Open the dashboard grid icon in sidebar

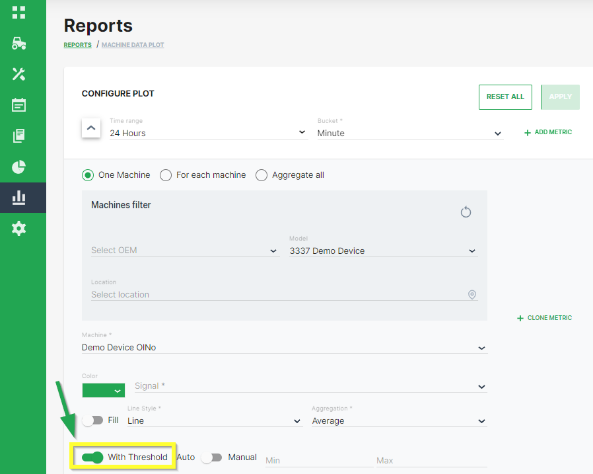pyautogui.click(x=18, y=13)
